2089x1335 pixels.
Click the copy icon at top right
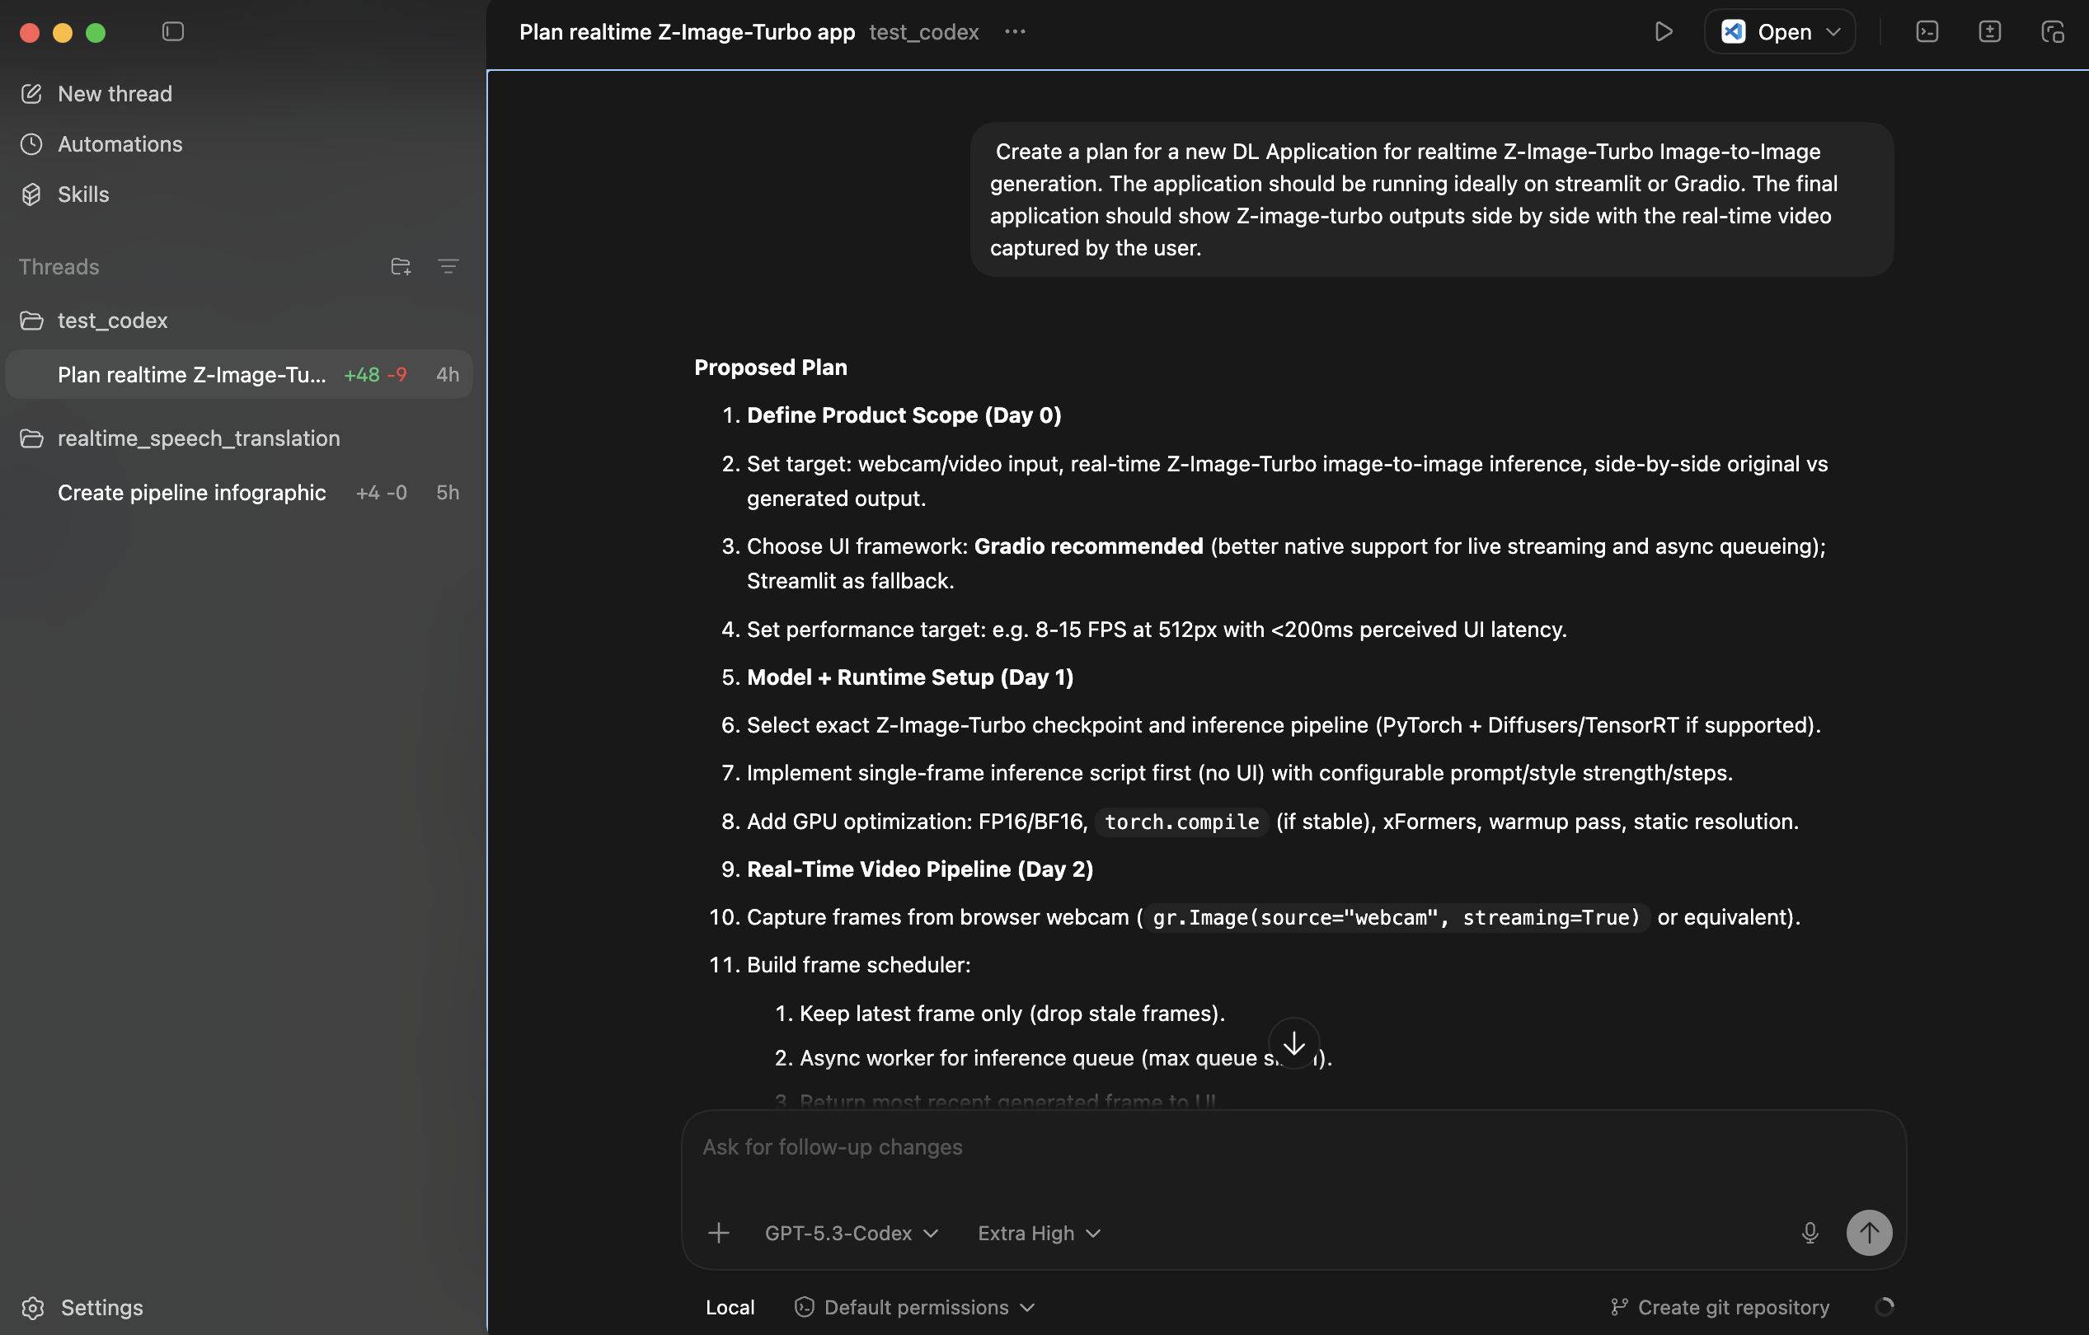point(2052,32)
